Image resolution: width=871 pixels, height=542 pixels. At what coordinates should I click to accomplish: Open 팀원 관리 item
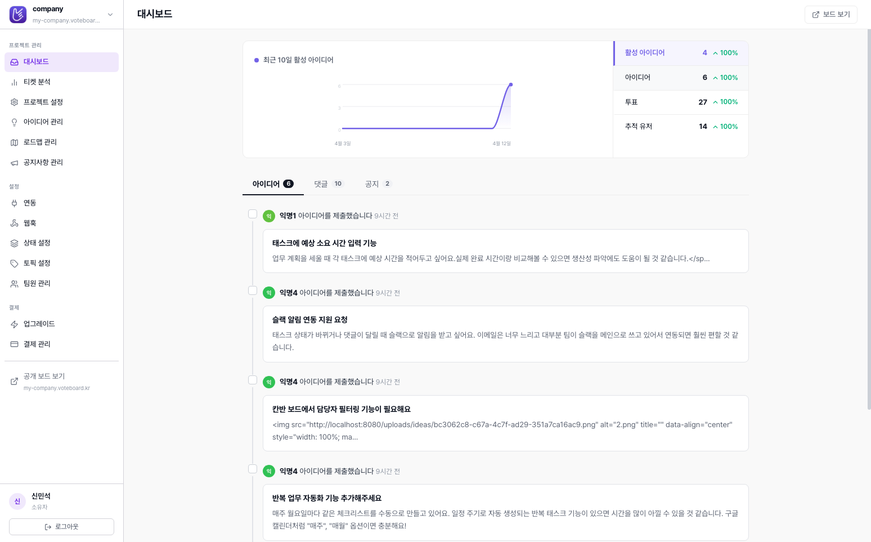pos(61,284)
